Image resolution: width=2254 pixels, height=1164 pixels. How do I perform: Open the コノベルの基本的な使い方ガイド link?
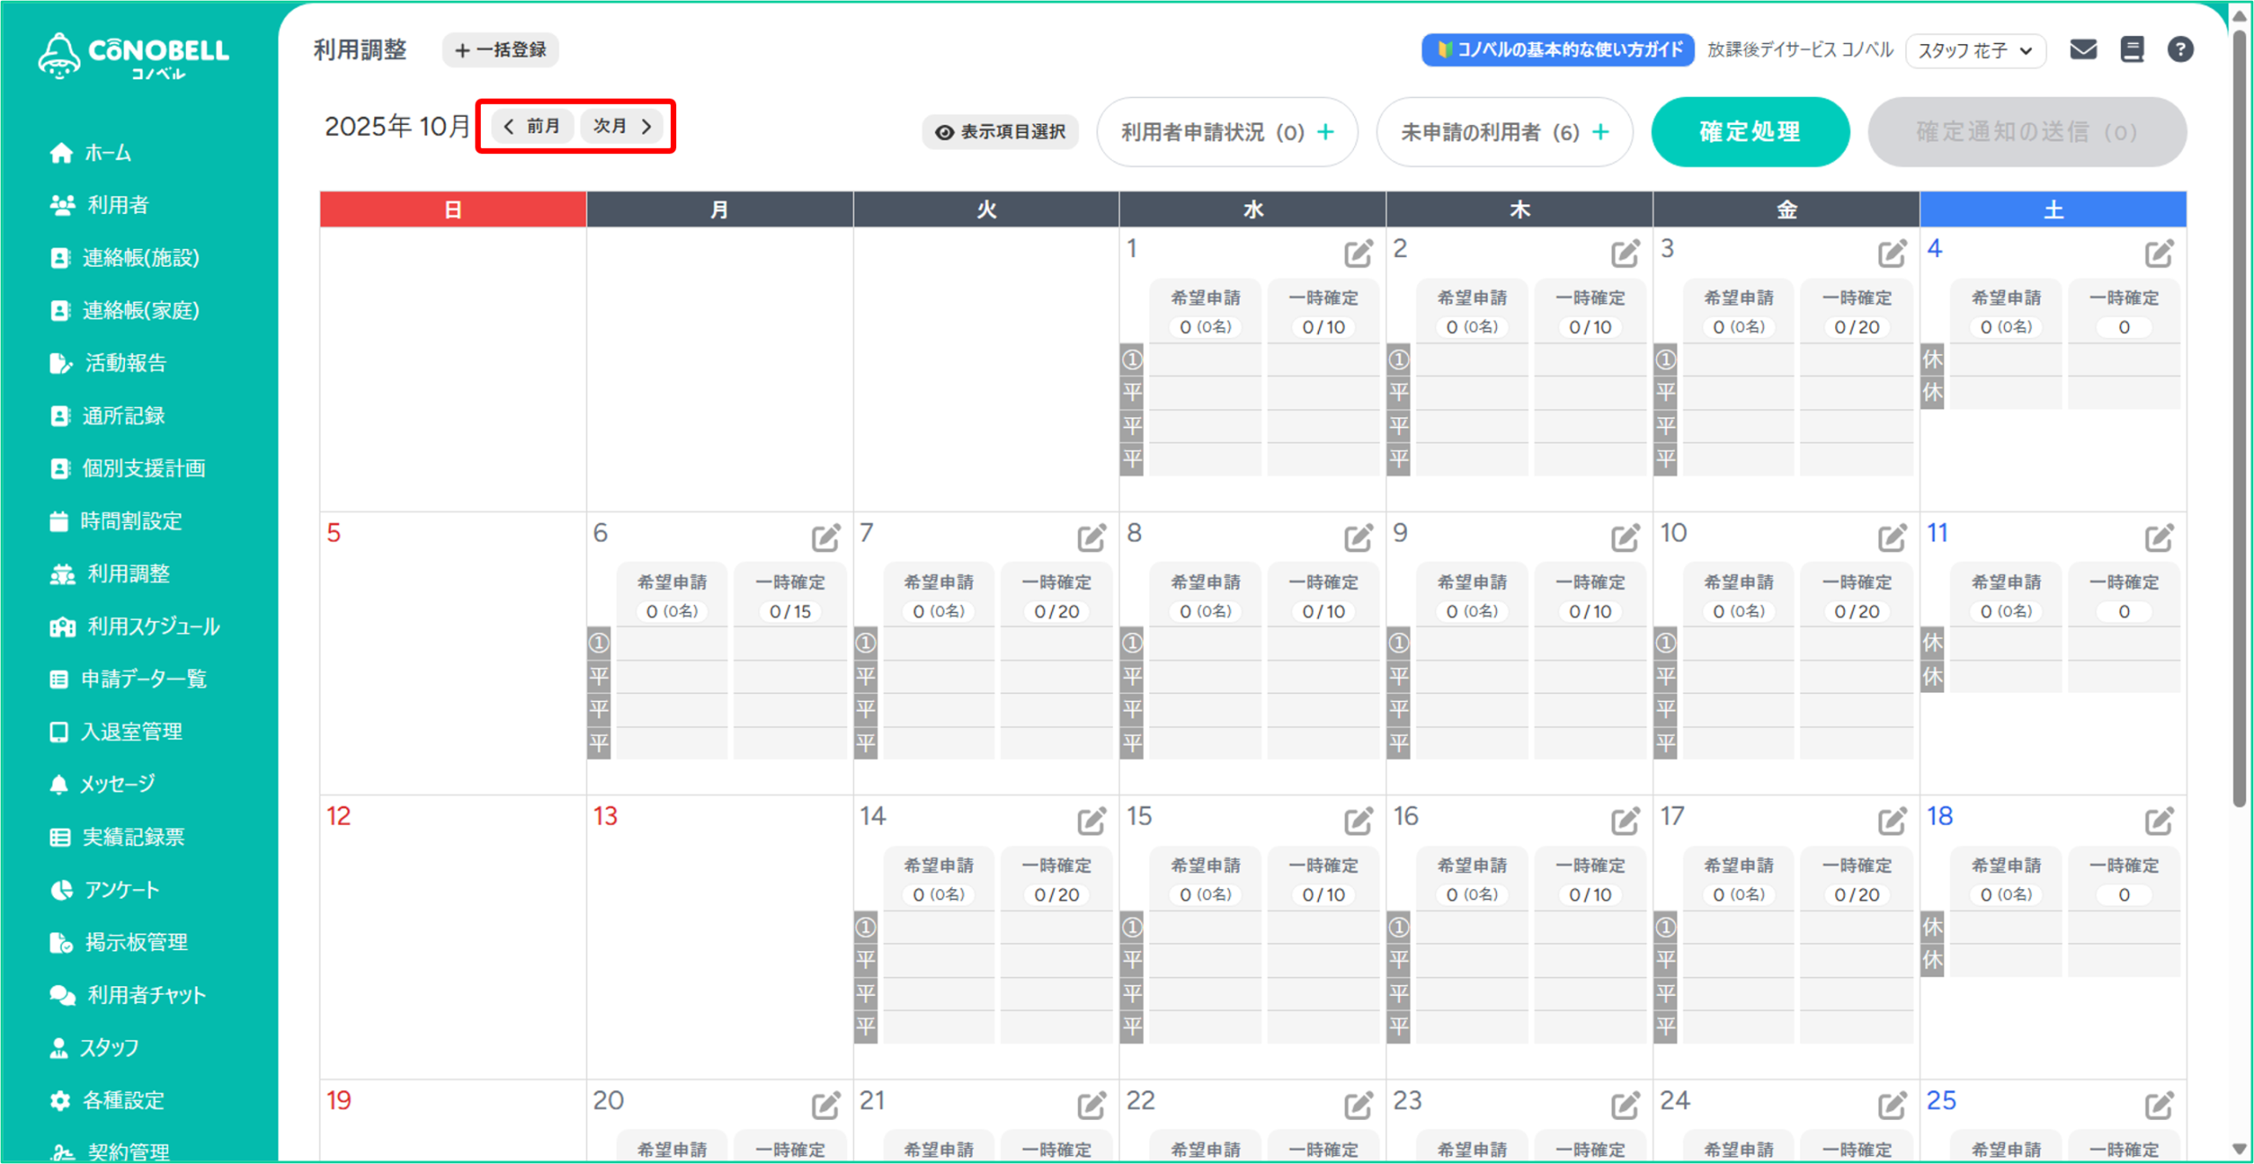(1558, 50)
